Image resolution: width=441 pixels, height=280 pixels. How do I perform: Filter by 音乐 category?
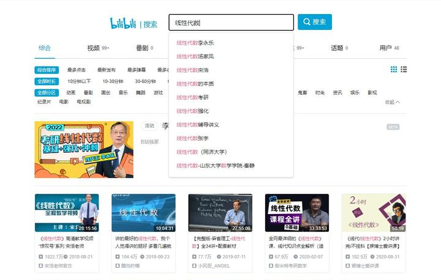[123, 93]
